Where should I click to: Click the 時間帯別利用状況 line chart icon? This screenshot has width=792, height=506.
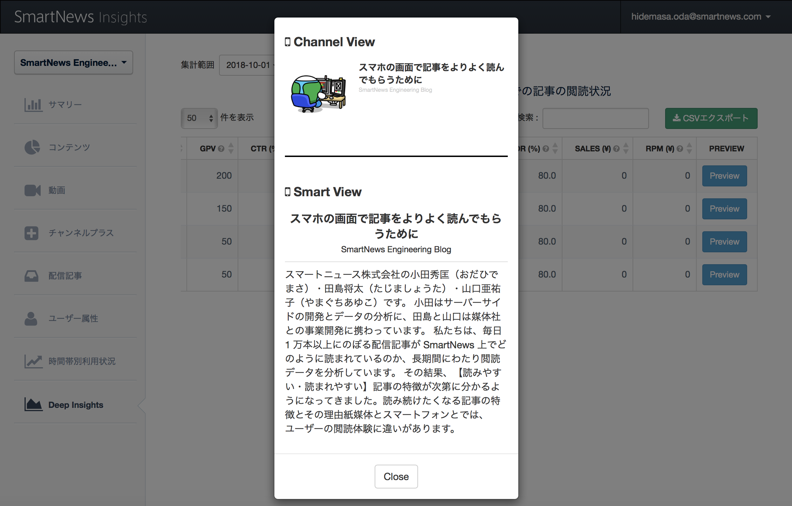(x=33, y=361)
